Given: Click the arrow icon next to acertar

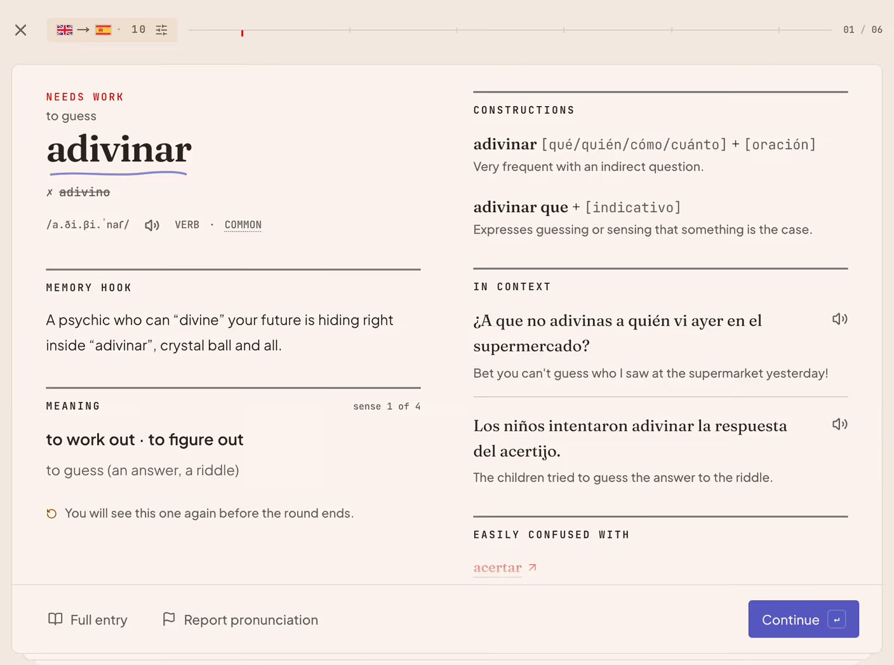Looking at the screenshot, I should click(533, 567).
